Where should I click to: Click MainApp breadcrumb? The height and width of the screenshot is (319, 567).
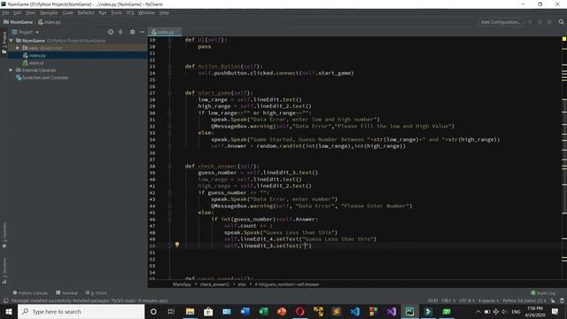coord(182,284)
